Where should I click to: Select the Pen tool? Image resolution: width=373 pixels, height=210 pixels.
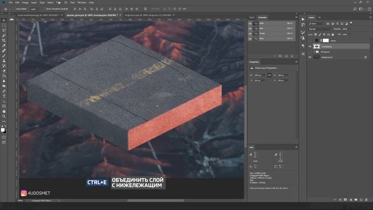pyautogui.click(x=3, y=91)
